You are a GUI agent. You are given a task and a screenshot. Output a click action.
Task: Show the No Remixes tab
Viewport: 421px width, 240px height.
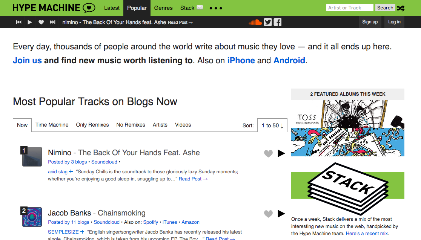tap(131, 125)
